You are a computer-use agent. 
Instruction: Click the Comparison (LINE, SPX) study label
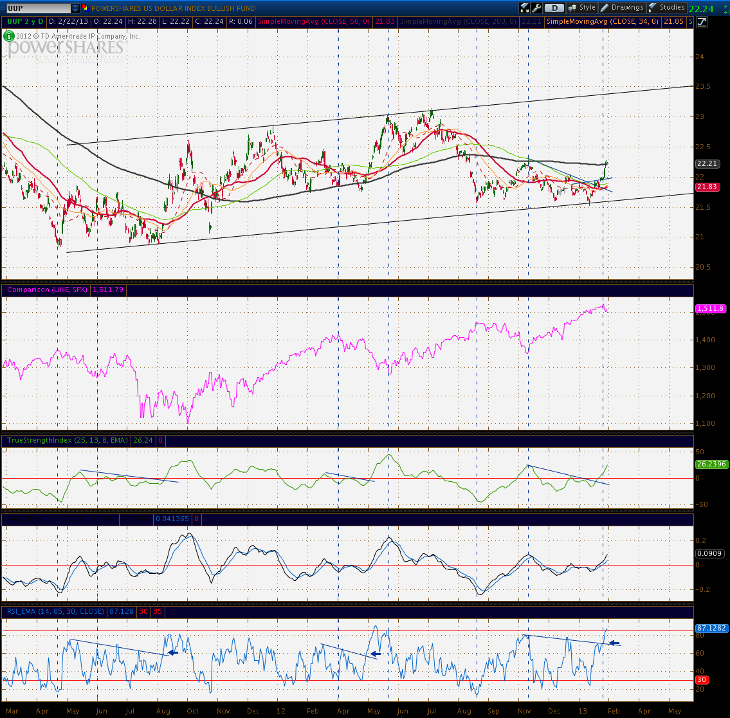click(x=47, y=290)
